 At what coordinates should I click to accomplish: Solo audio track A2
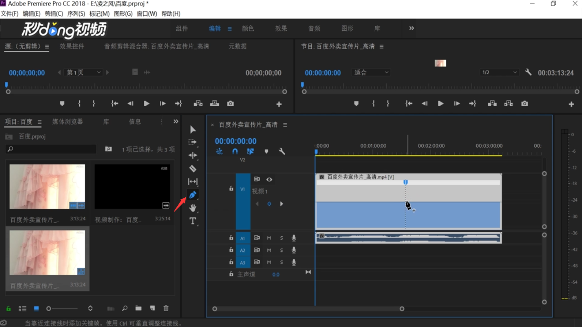(281, 250)
